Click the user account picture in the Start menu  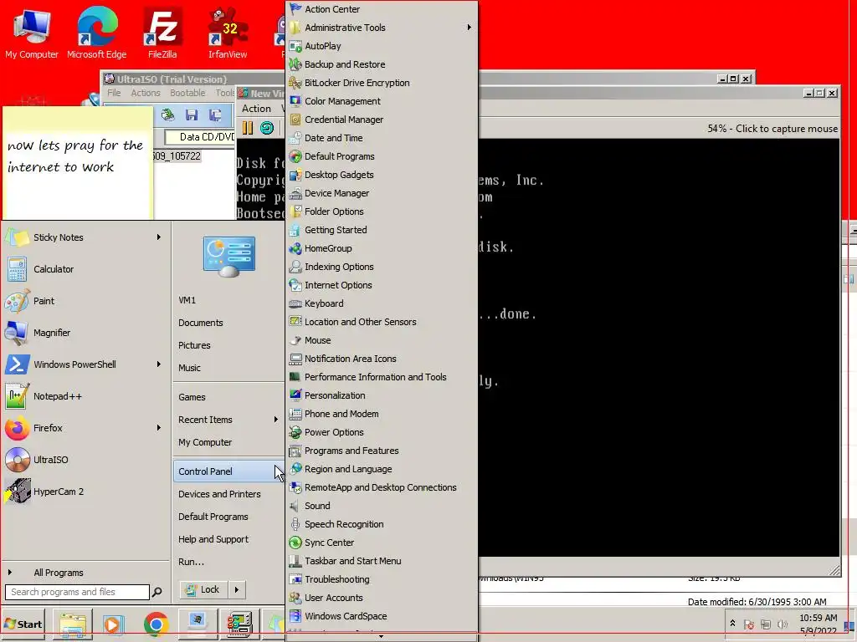pos(229,256)
